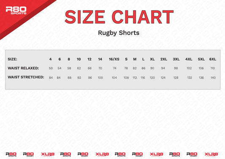Click the last R80 Rugby logo in the footer
Image resolution: width=225 pixels, height=159 pixels.
coord(192,154)
